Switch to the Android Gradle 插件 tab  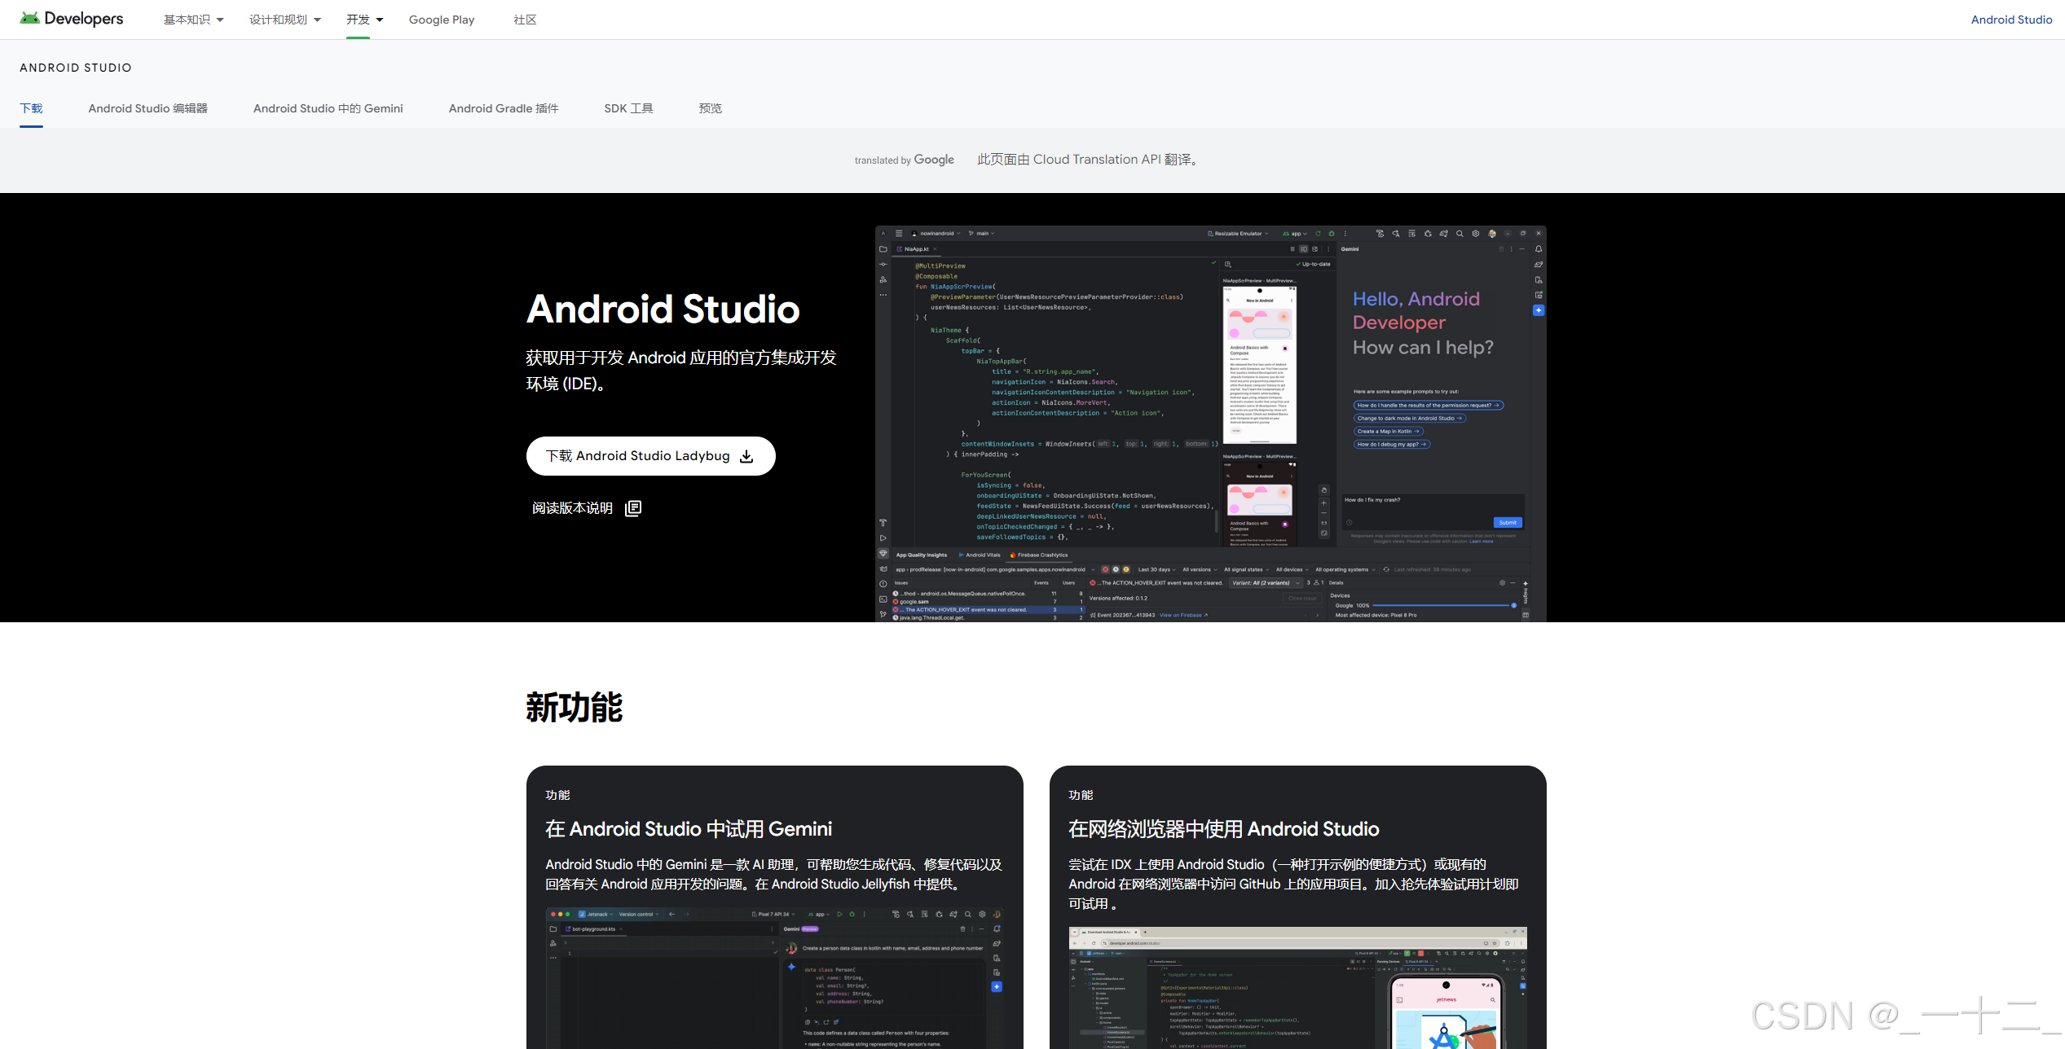[503, 108]
